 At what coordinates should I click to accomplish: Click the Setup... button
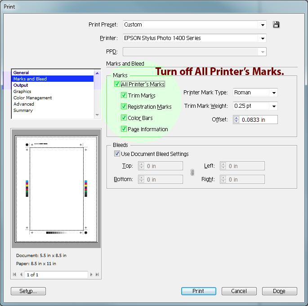(28, 291)
